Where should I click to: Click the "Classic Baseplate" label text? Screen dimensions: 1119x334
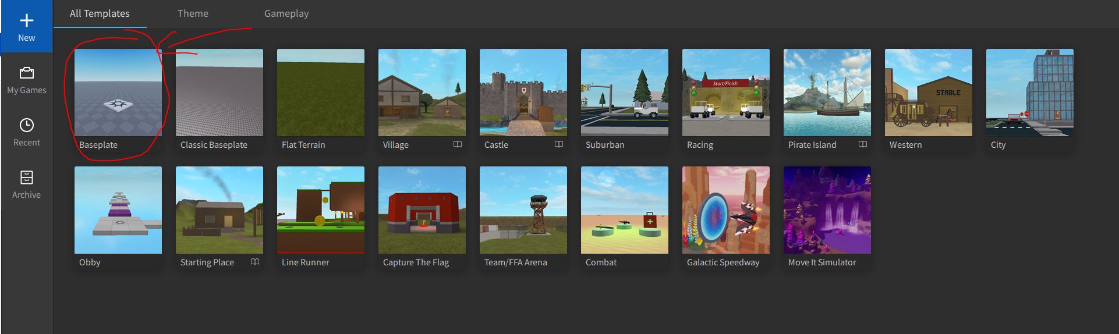point(214,145)
